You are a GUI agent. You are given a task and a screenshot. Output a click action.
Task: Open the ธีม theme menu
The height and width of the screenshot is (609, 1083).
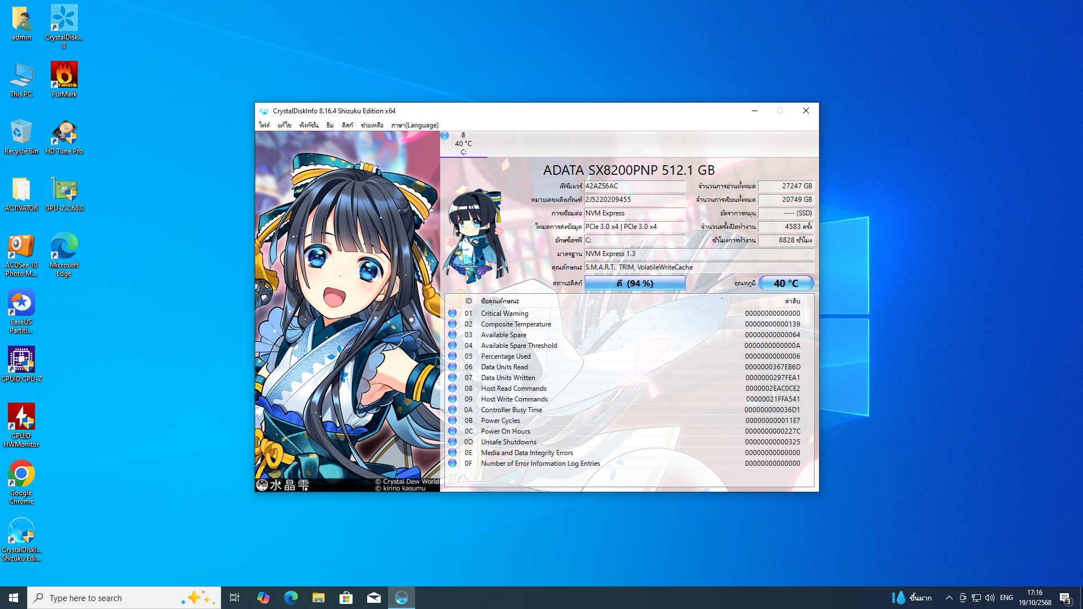pyautogui.click(x=329, y=125)
